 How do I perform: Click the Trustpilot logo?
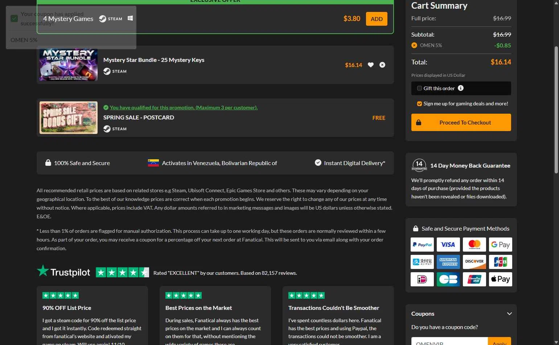click(x=63, y=272)
